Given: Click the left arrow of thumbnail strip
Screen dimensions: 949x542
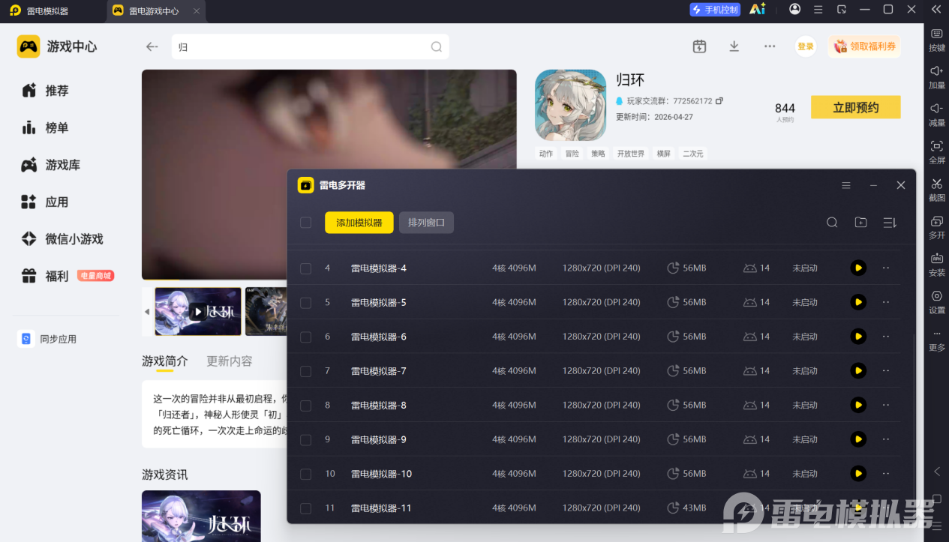Looking at the screenshot, I should point(147,312).
